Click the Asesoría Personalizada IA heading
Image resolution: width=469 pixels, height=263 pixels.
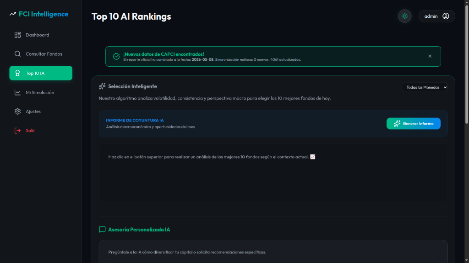[x=139, y=229]
